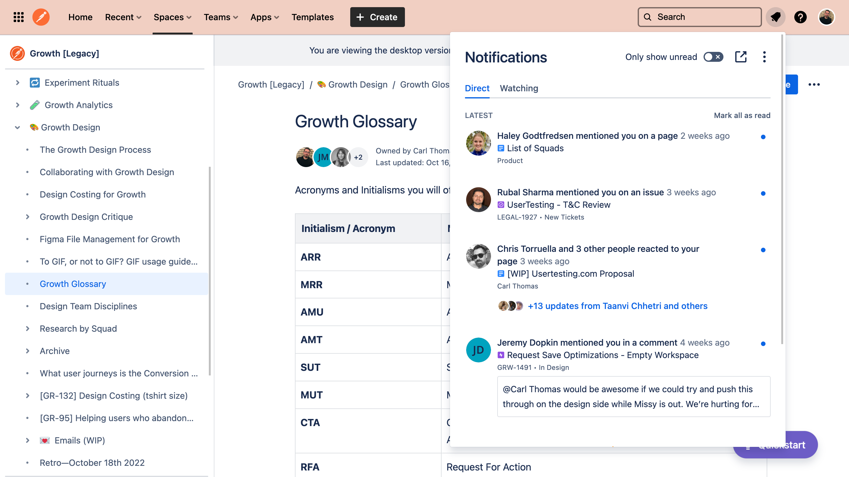849x477 pixels.
Task: Expand the Experiment Rituals tree item
Action: pos(18,83)
